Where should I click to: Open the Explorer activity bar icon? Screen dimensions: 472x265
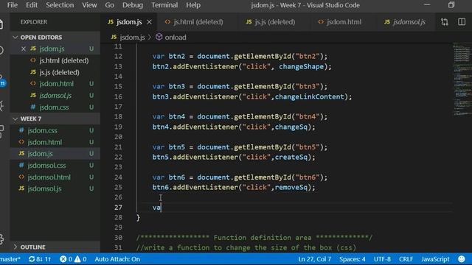(x=1, y=24)
